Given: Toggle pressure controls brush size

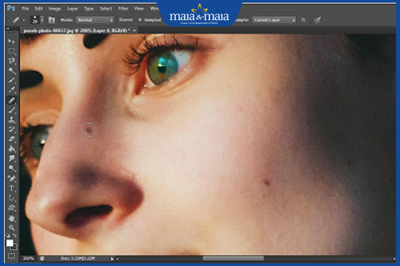Looking at the screenshot, I should (317, 20).
